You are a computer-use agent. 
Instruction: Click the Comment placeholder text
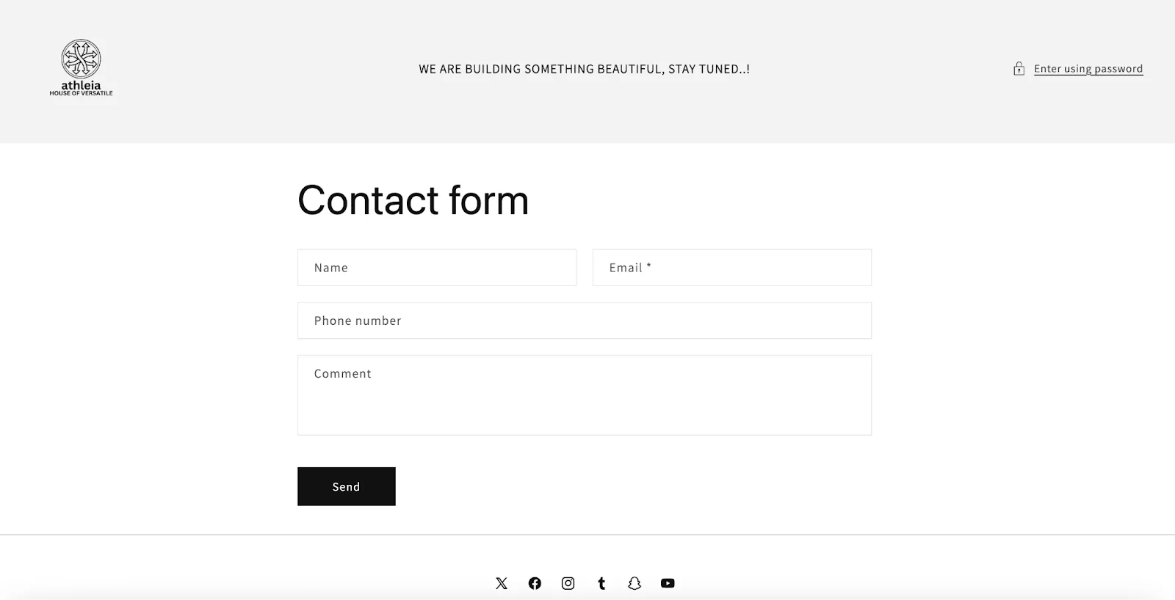(x=341, y=373)
